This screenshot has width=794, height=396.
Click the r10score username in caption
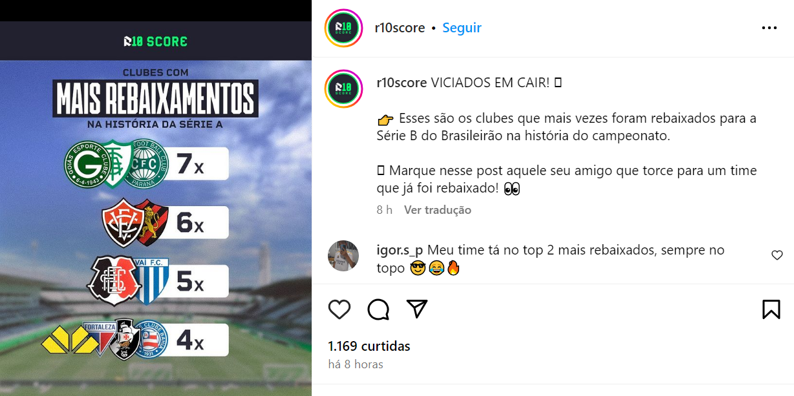coord(402,83)
